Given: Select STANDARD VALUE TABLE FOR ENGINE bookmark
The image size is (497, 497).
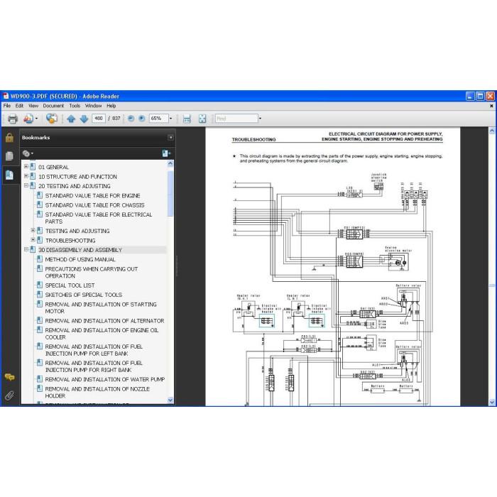Looking at the screenshot, I should 92,195.
